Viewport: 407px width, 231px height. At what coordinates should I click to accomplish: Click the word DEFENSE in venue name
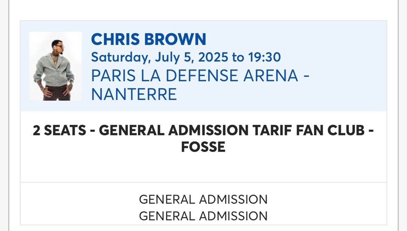[x=202, y=76]
